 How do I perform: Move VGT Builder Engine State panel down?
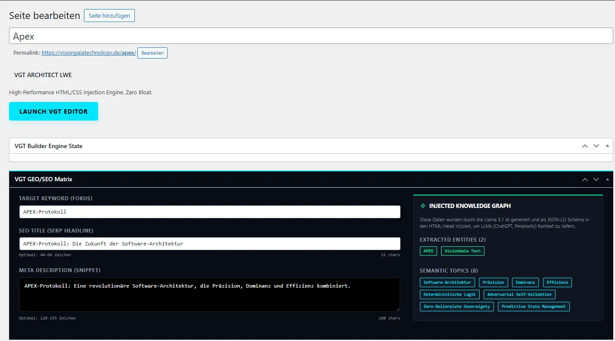point(596,146)
